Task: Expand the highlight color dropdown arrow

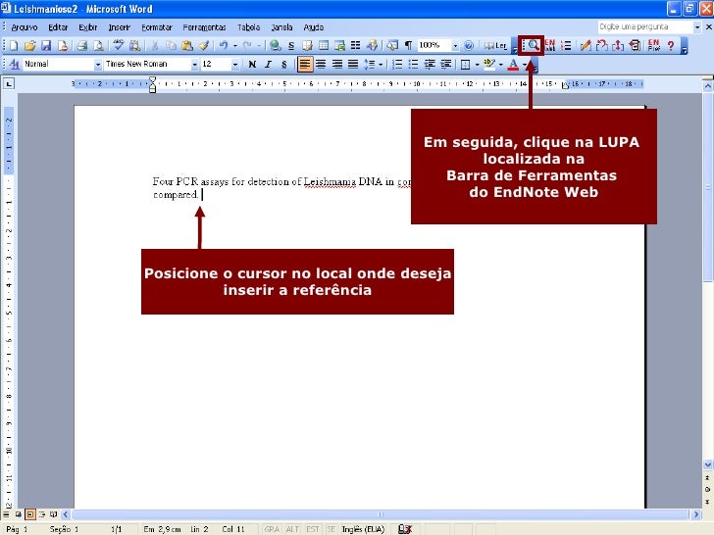Action: (501, 64)
